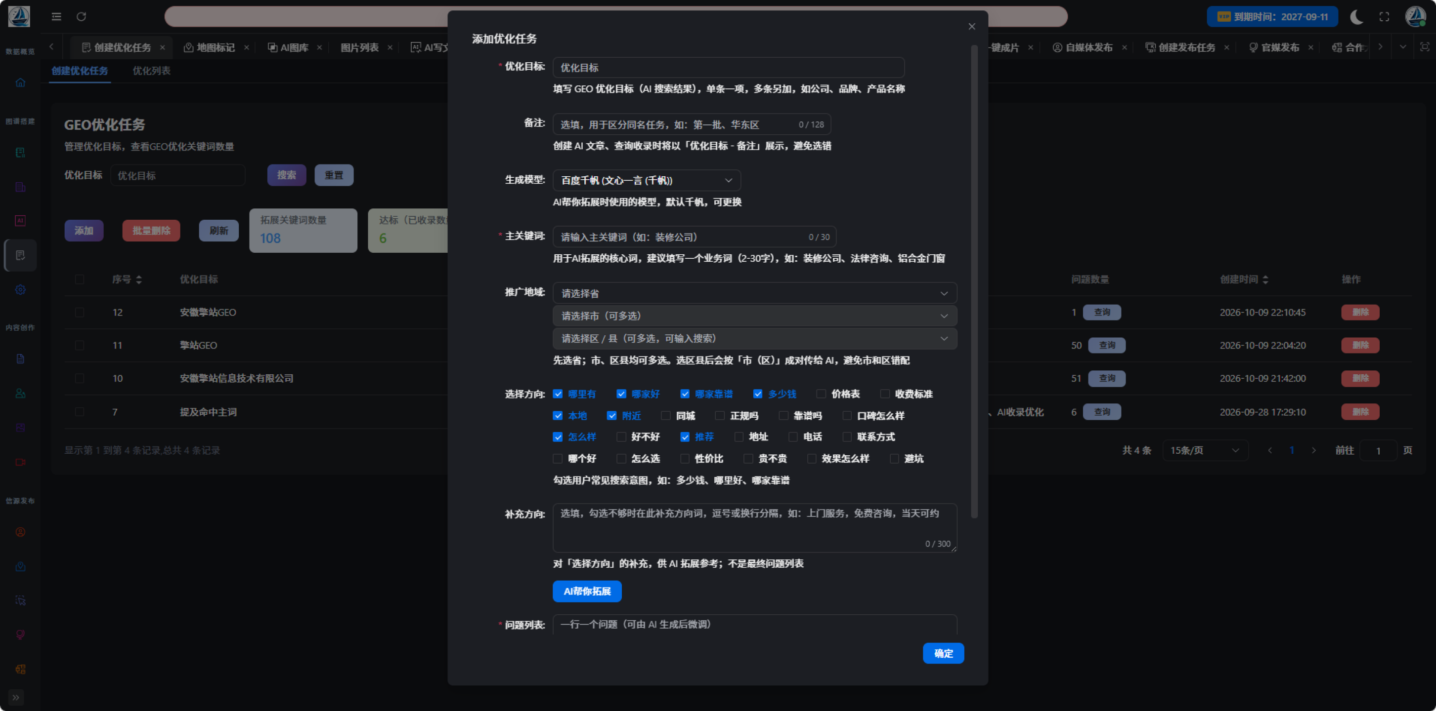
Task: Open the document icon under 内容创作
Action: [x=21, y=358]
